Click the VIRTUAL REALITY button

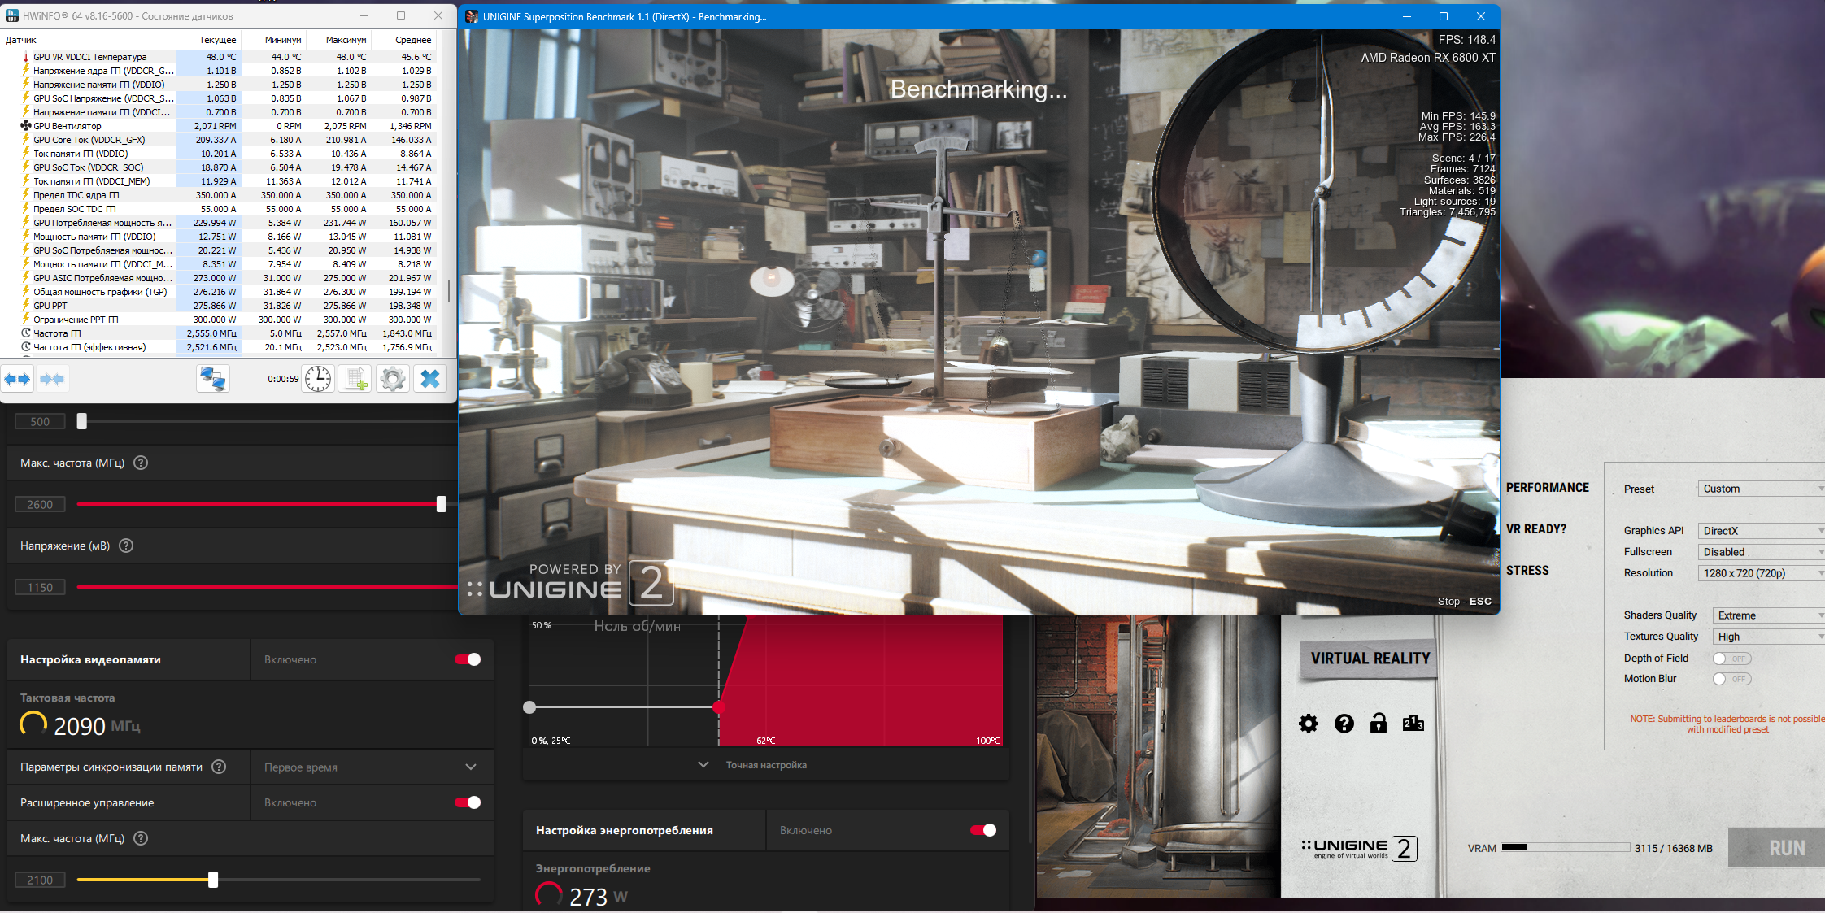coord(1370,659)
